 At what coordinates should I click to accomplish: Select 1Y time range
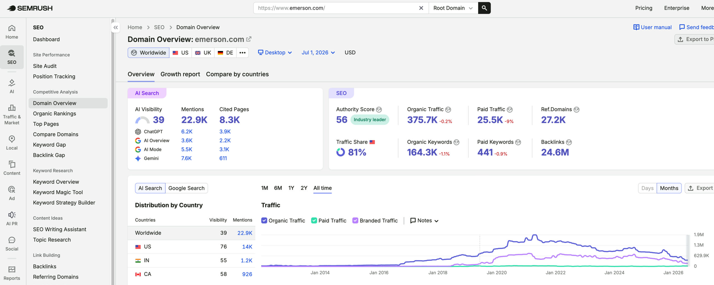pyautogui.click(x=291, y=188)
